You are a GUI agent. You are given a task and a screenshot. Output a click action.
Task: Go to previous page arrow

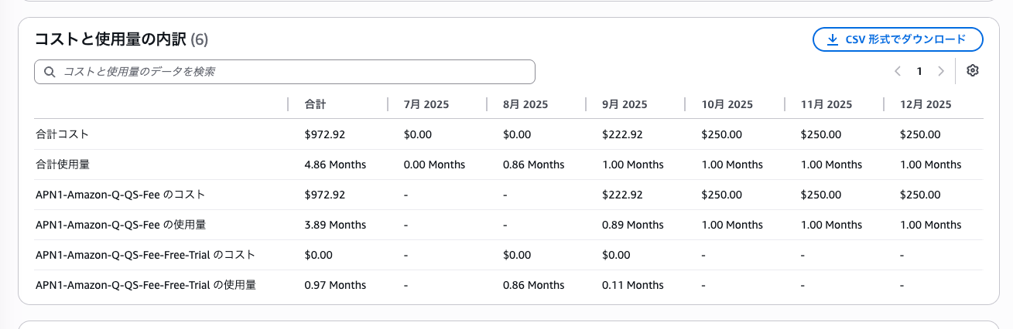[x=898, y=71]
